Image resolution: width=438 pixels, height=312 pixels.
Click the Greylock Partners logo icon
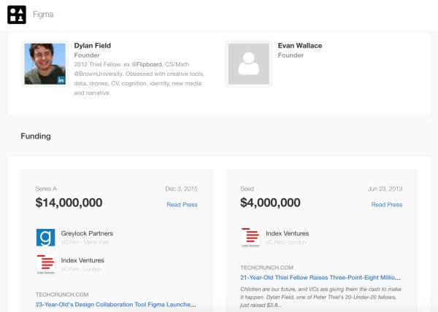[45, 238]
